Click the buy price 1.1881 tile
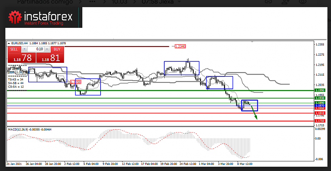 [50, 58]
